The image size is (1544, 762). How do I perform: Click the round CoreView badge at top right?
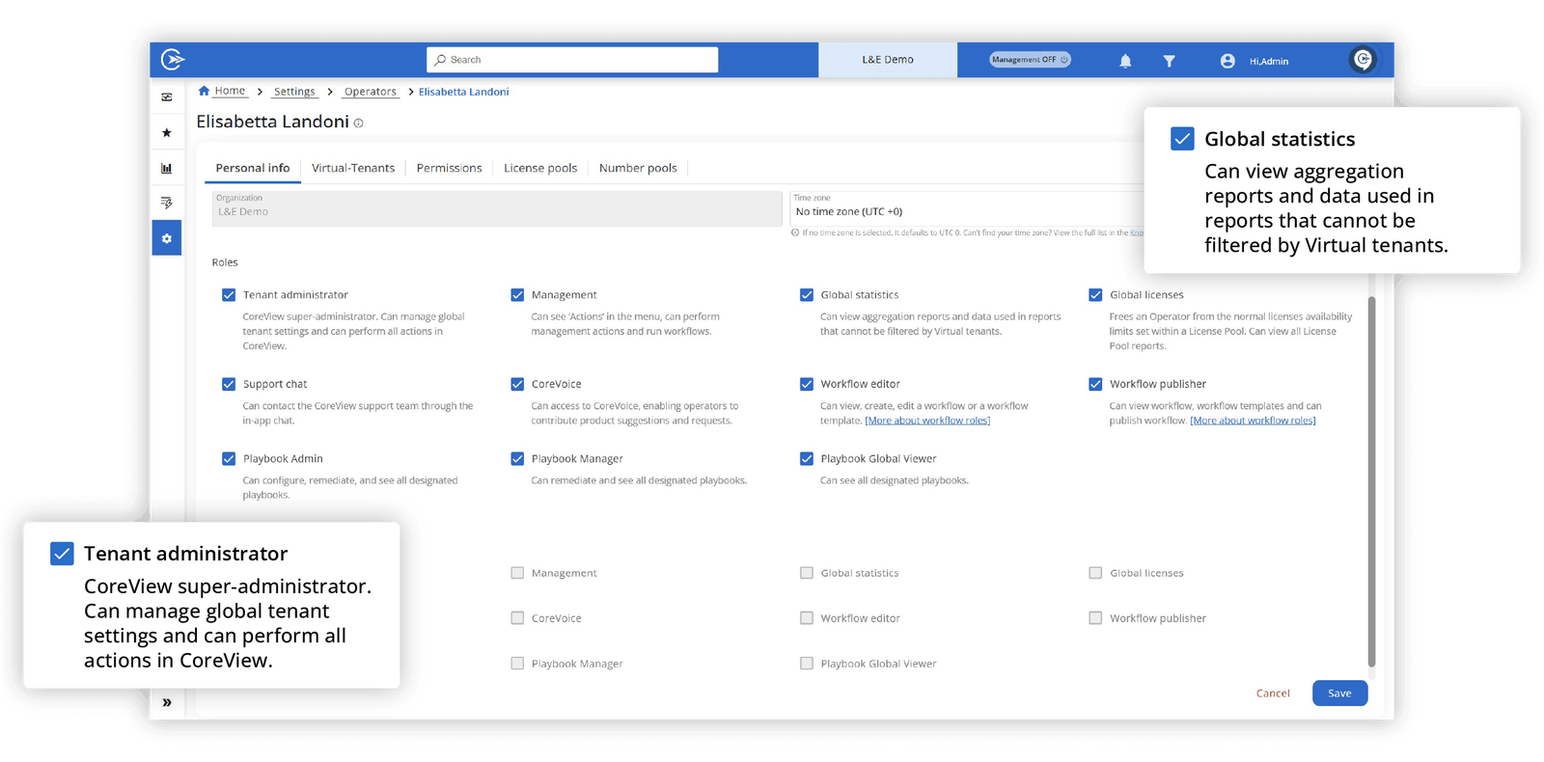click(1363, 60)
